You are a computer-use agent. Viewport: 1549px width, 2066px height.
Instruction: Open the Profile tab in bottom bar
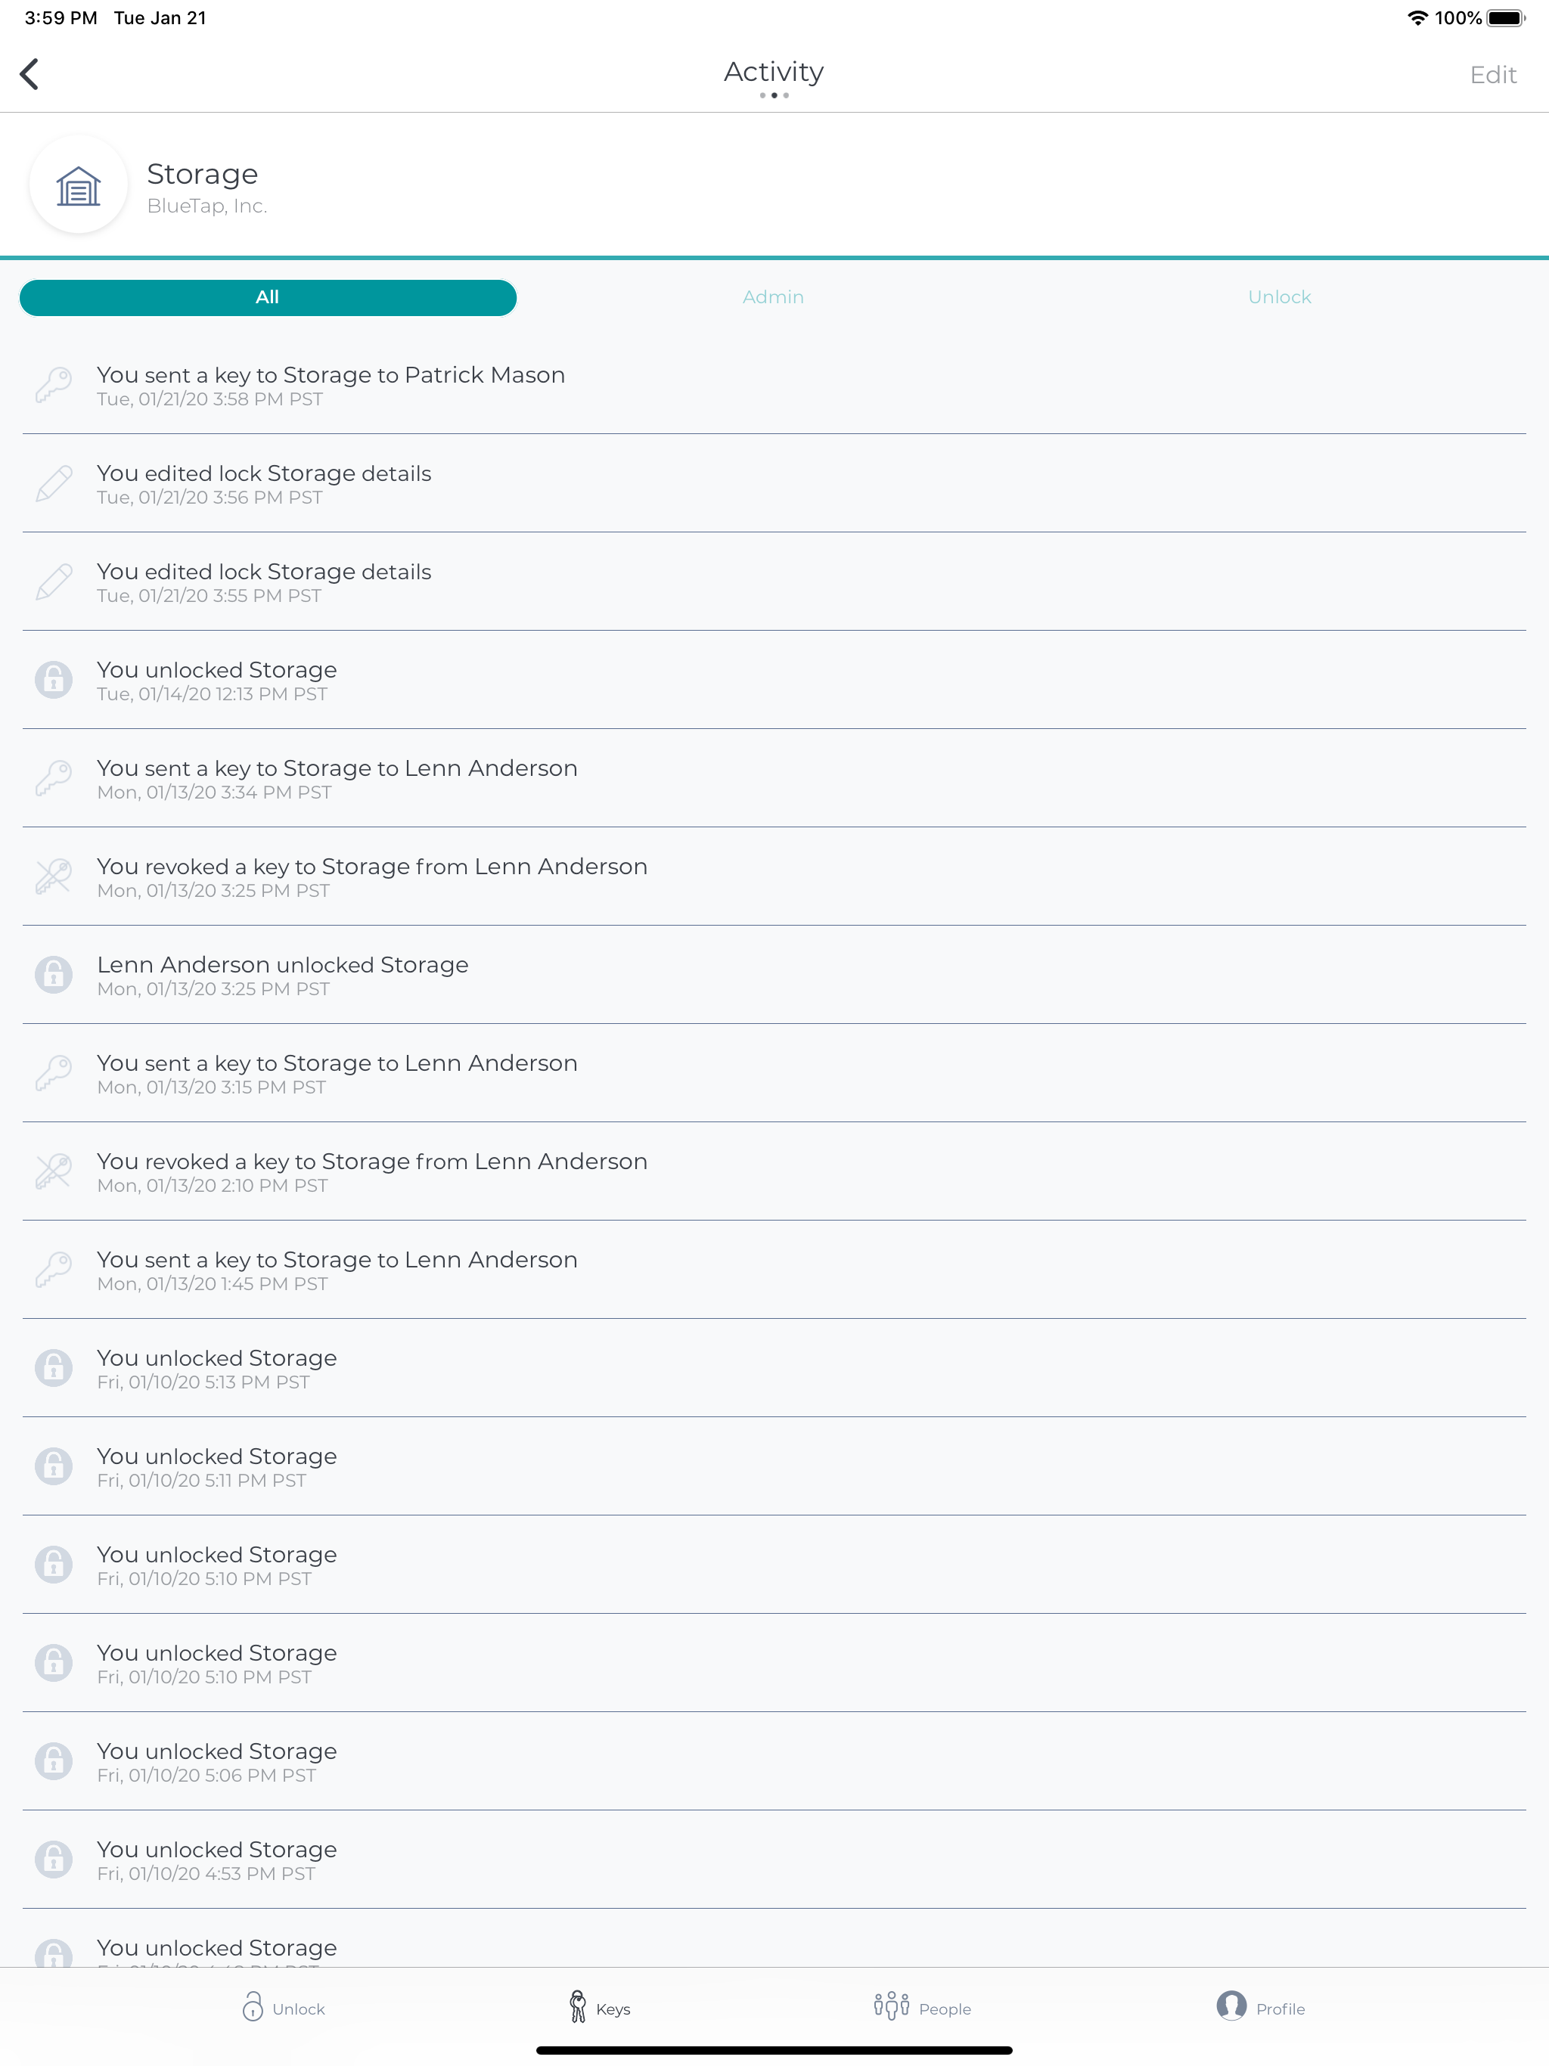[1260, 2006]
